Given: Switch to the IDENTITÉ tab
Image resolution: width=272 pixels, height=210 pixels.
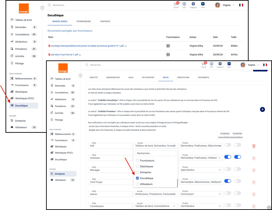Looking at the screenshot, I should [x=94, y=77].
